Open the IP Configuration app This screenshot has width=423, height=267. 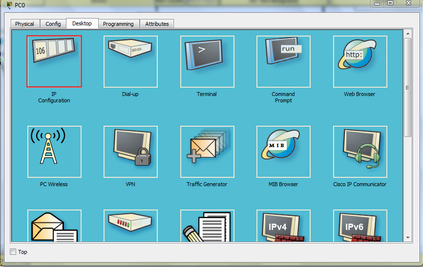click(x=54, y=61)
